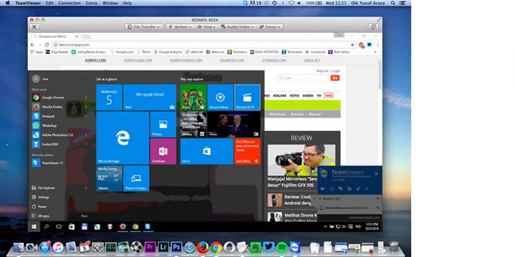Collapse the Session list triangle in TeamViewer panel
This screenshot has width=514, height=257.
[320, 198]
